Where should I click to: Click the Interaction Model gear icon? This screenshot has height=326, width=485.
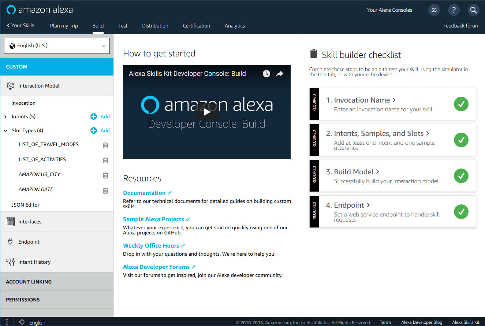pyautogui.click(x=10, y=86)
